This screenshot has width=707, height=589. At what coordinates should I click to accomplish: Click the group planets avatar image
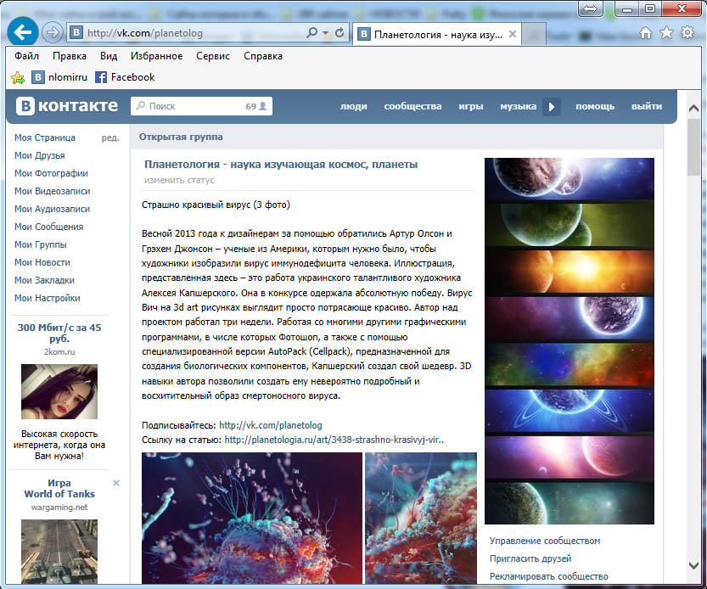click(569, 341)
